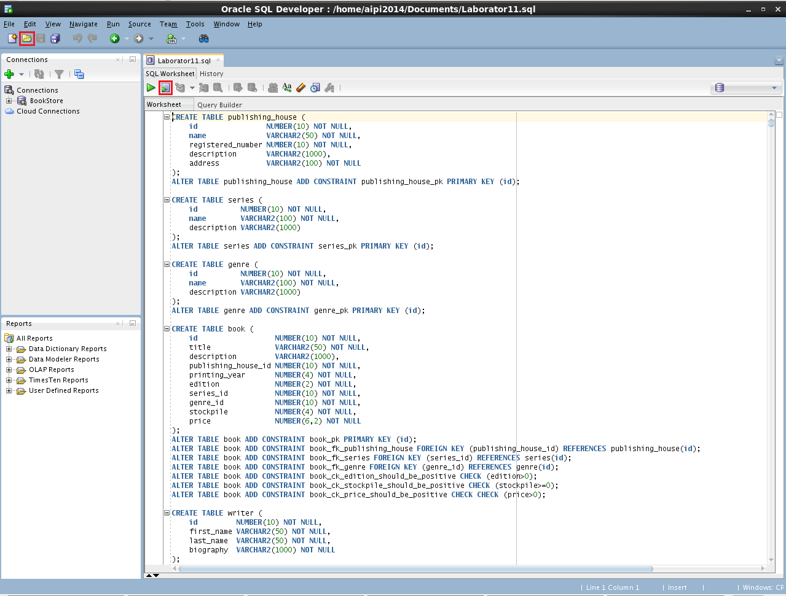Open the File menu

[x=9, y=24]
